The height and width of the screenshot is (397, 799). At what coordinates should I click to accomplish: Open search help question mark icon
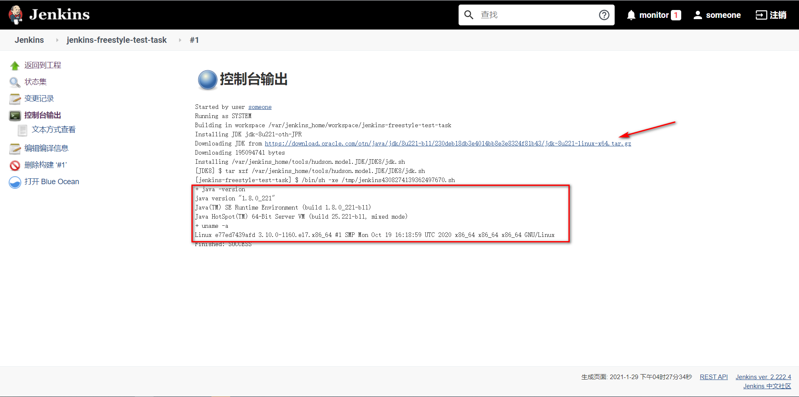pyautogui.click(x=604, y=15)
